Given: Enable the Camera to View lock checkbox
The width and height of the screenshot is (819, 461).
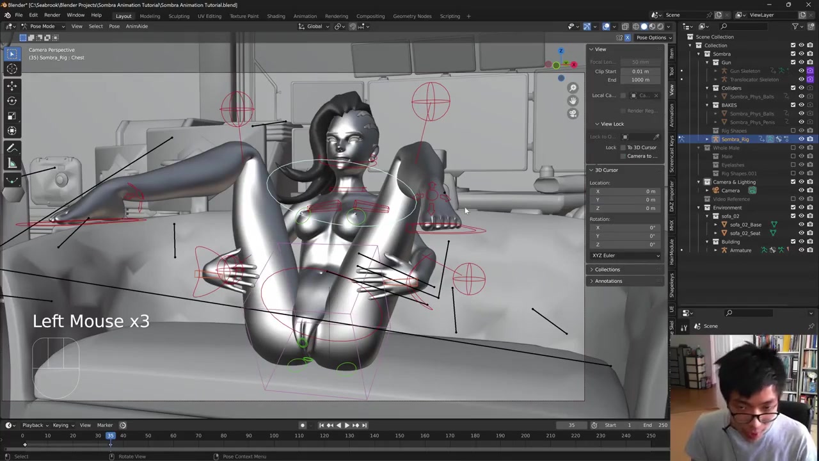Looking at the screenshot, I should pyautogui.click(x=623, y=156).
